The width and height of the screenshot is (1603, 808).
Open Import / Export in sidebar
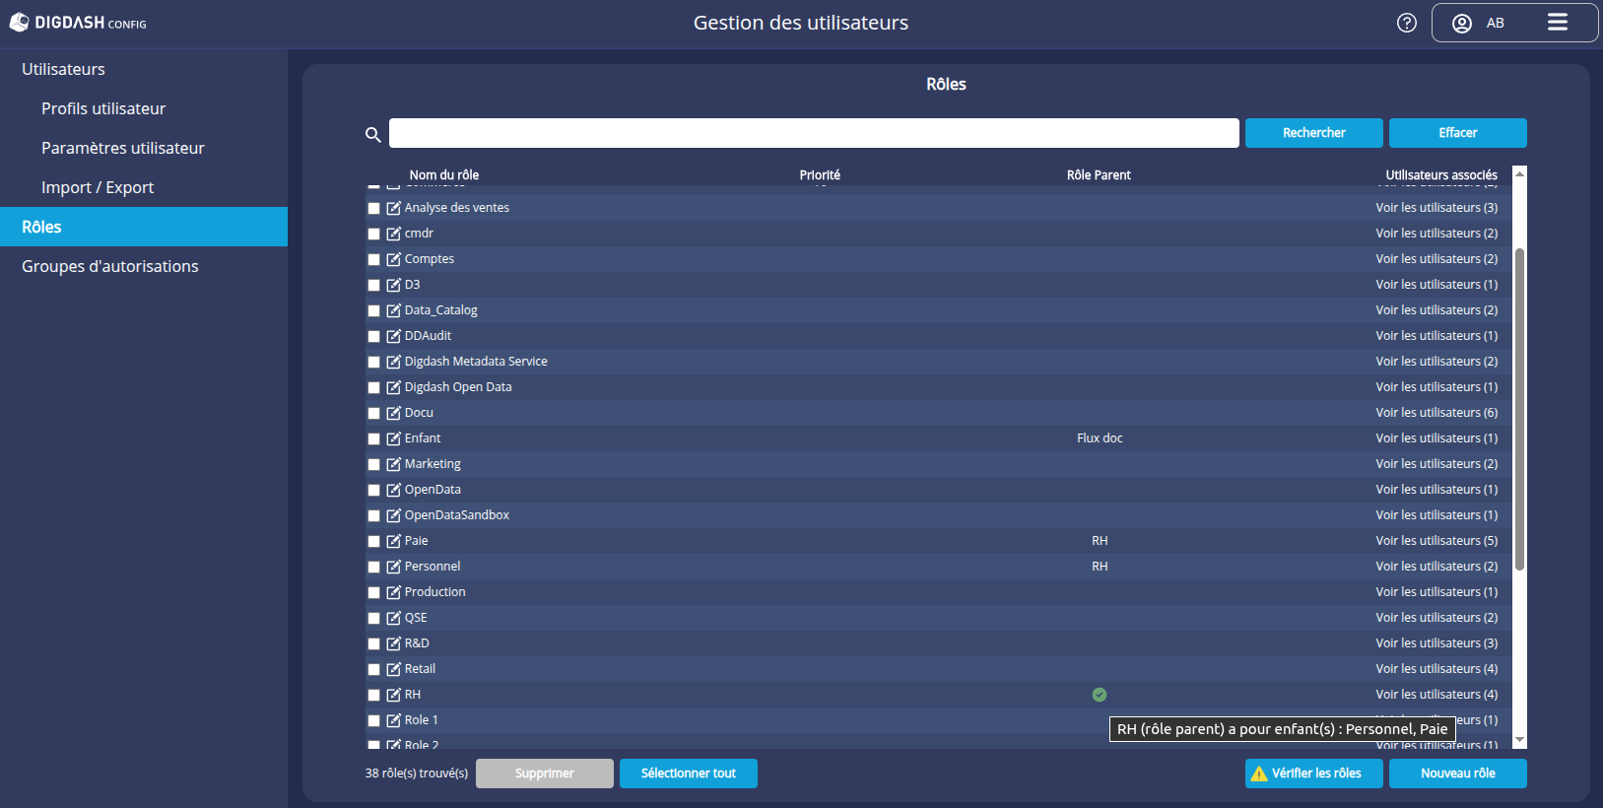coord(98,187)
